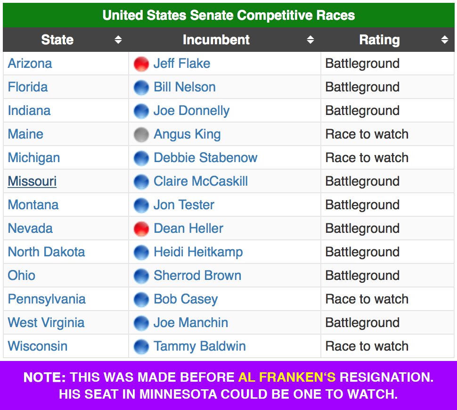Sort table by Incumbent column arrows

[x=310, y=40]
